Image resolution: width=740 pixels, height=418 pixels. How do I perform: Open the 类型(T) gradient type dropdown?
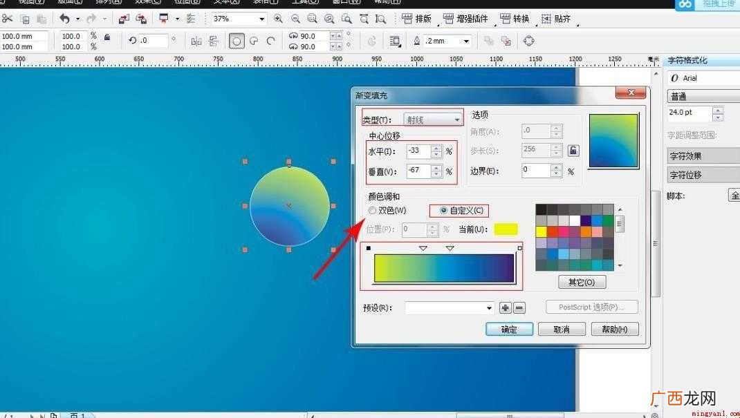pos(433,120)
